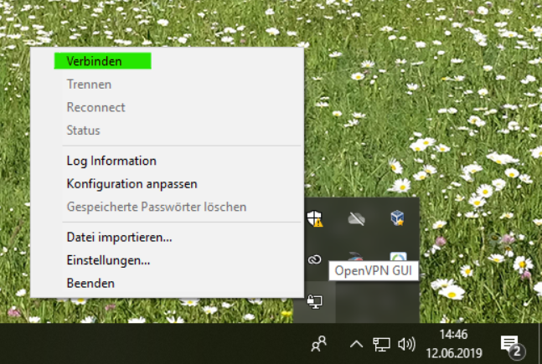542x364 pixels.
Task: Click Beenden to quit OpenVPN GUI
Action: coord(90,284)
